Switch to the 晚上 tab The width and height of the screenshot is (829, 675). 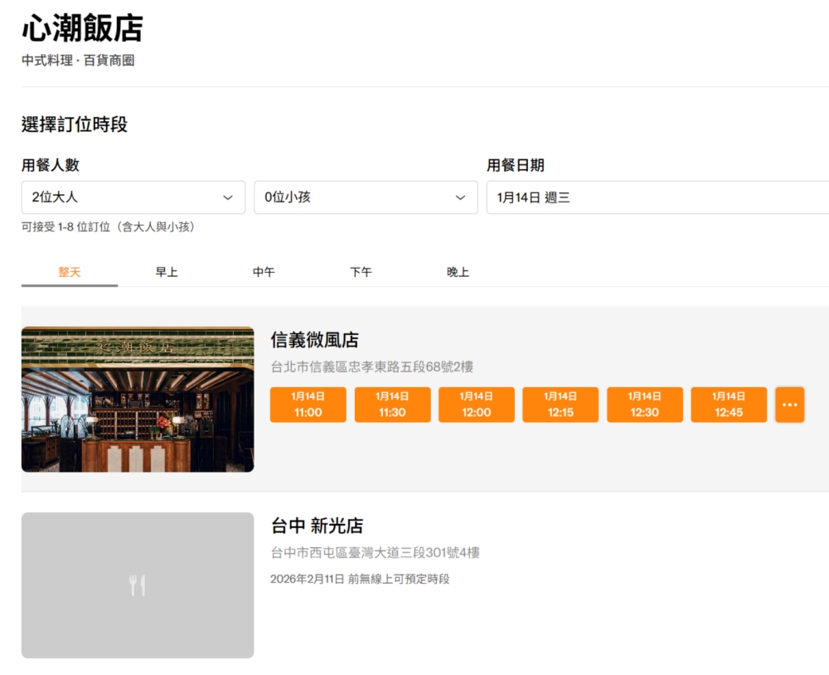(x=458, y=272)
